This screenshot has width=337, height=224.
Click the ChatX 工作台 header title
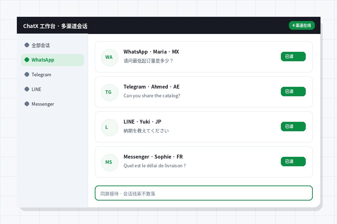point(55,26)
